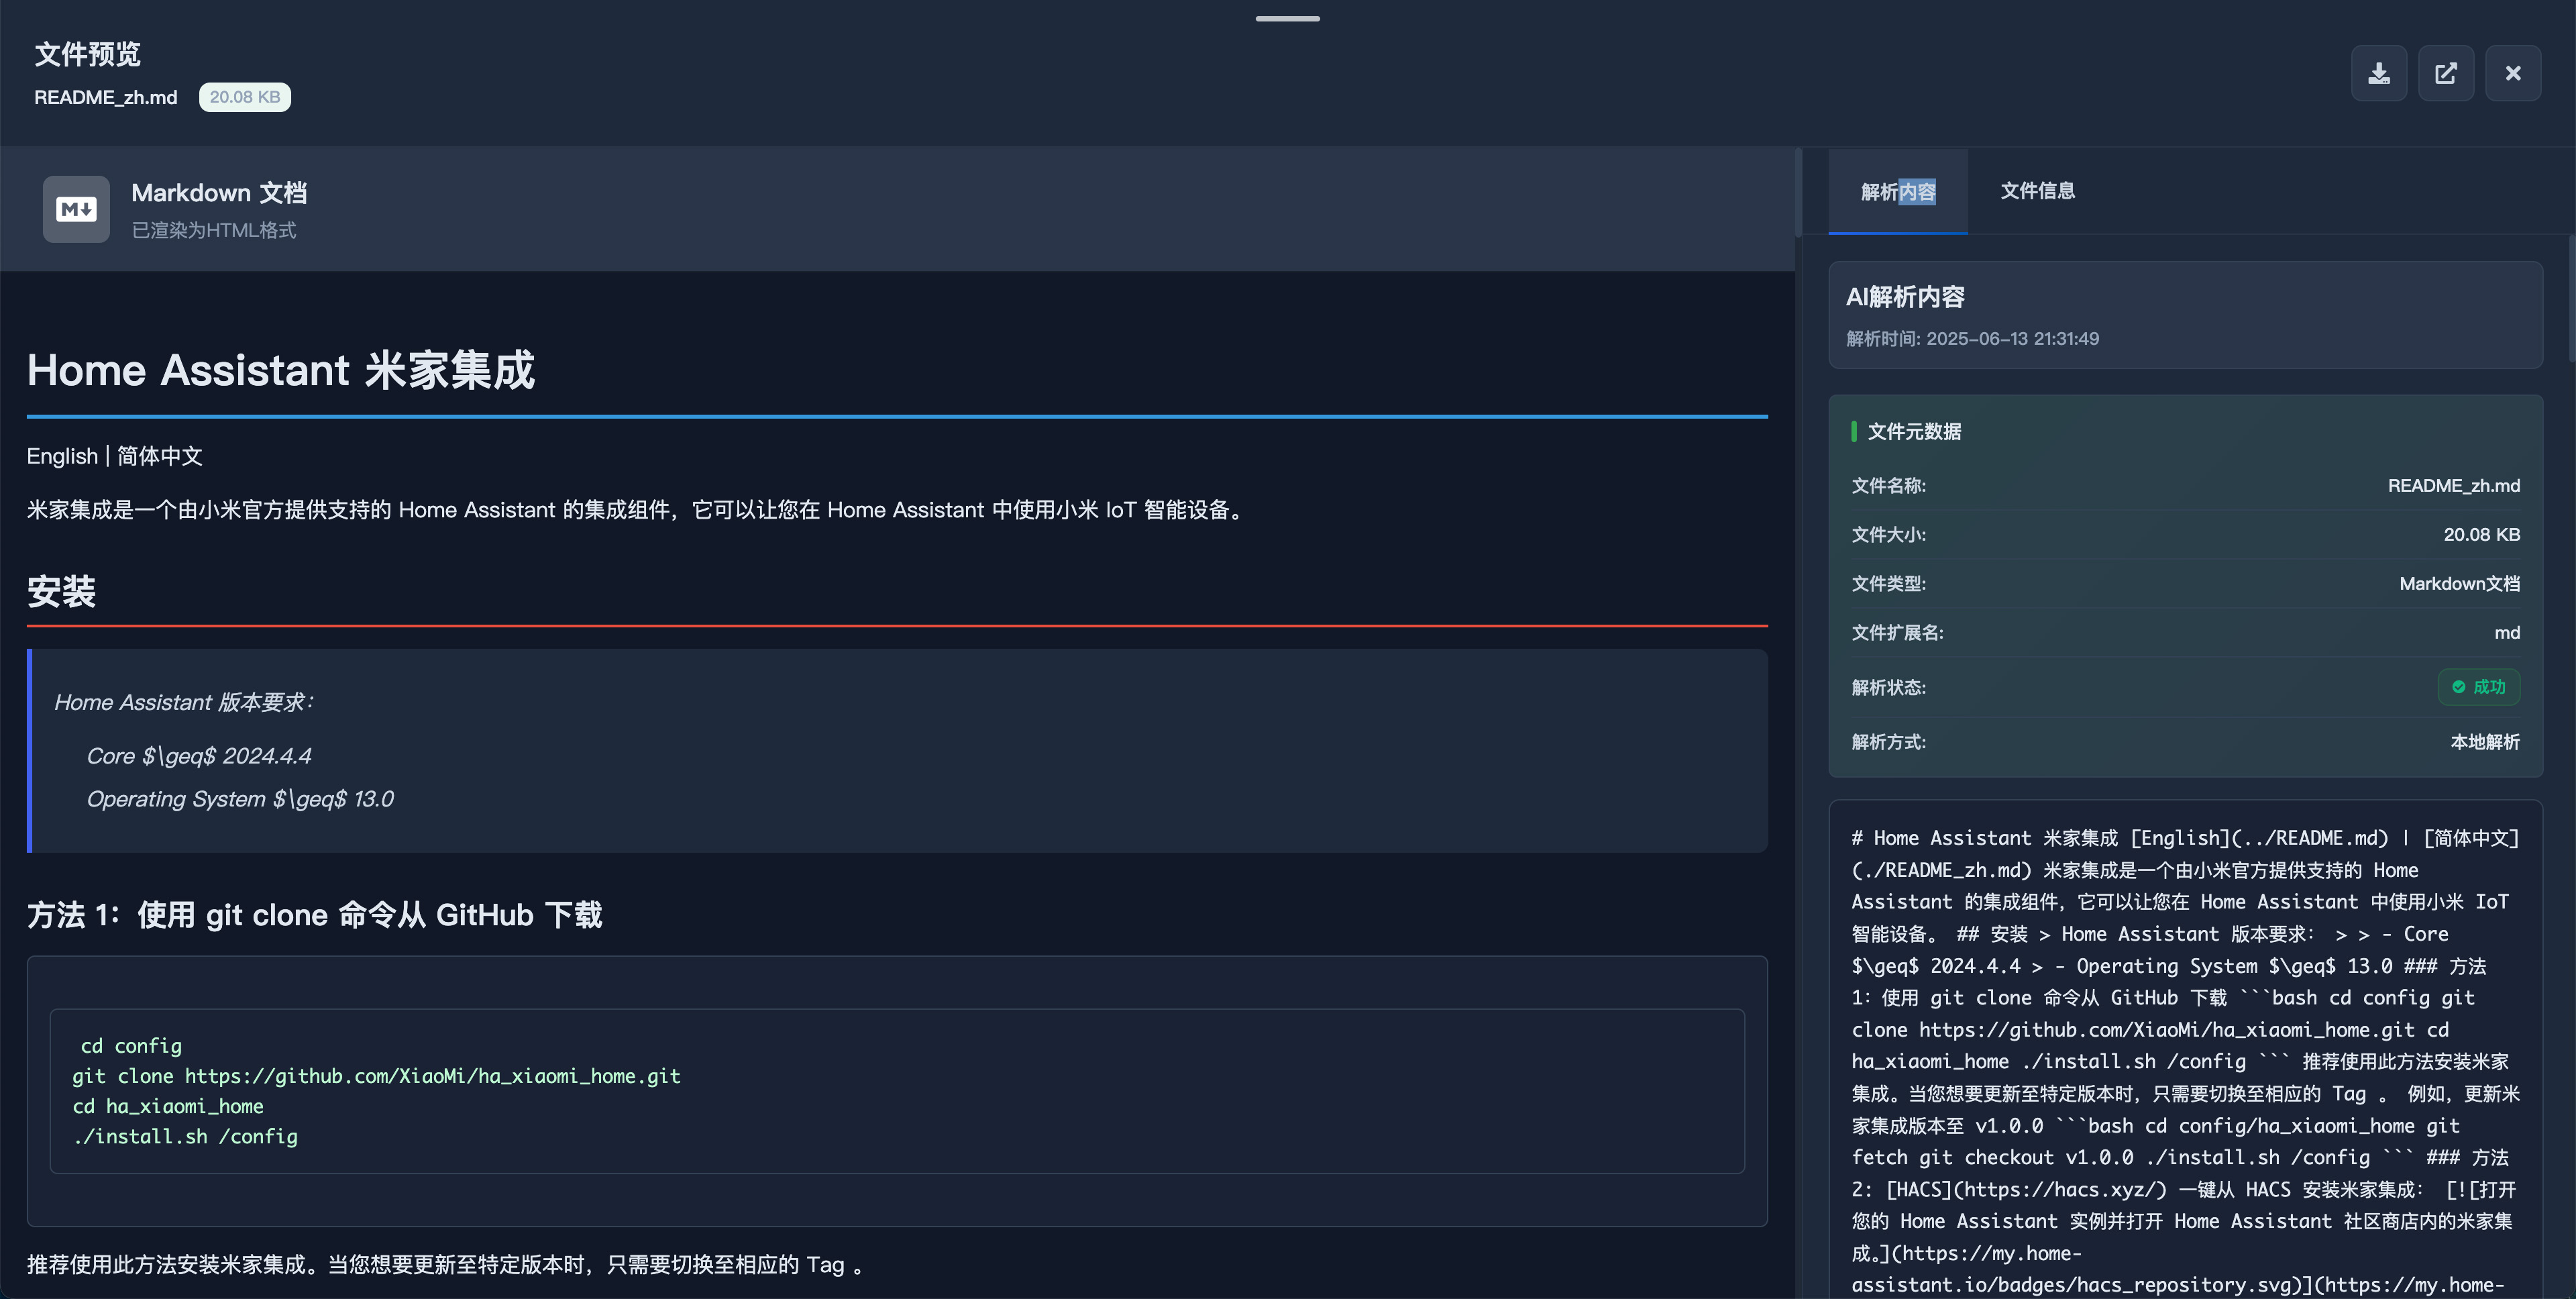The image size is (2576, 1299).
Task: Click the 'Home Assistant 米家集成' heading
Action: [x=281, y=370]
